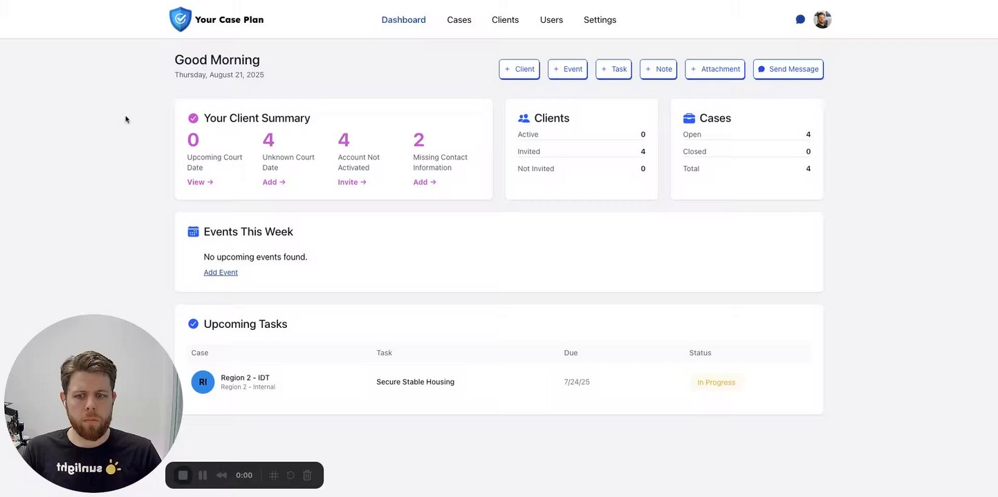Go to the Cases tab
Image resolution: width=998 pixels, height=497 pixels.
click(x=459, y=20)
